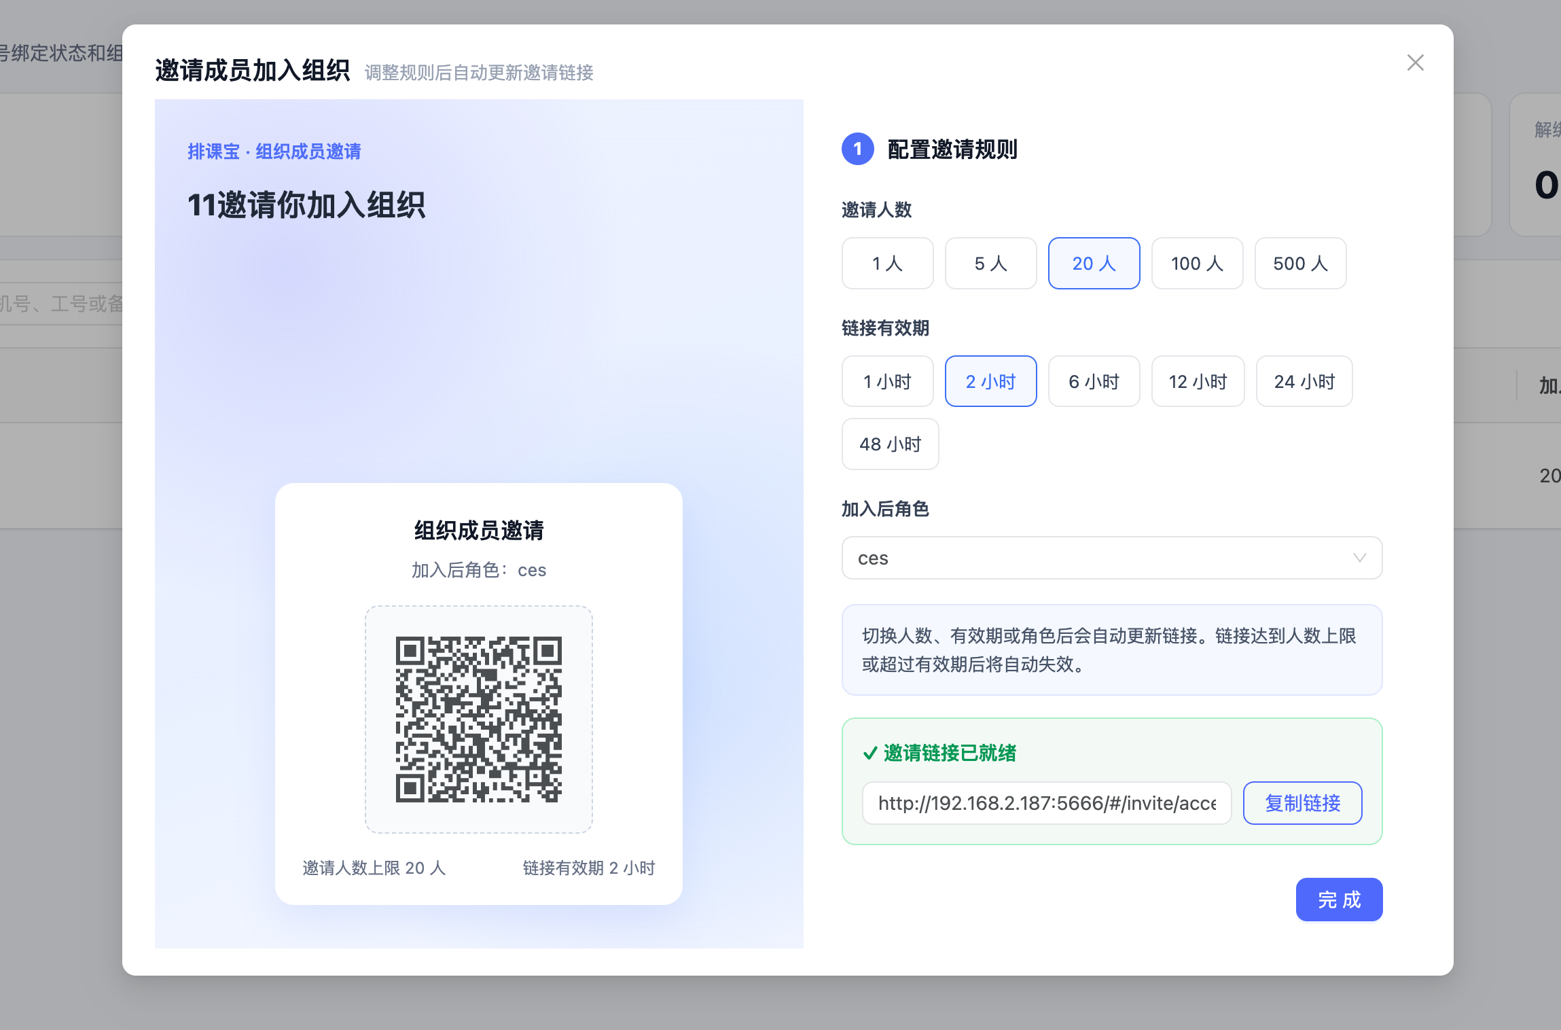Click the 调整规则后自动更新邀请链接 subtitle
Screen dimensions: 1561x1030
coord(479,72)
